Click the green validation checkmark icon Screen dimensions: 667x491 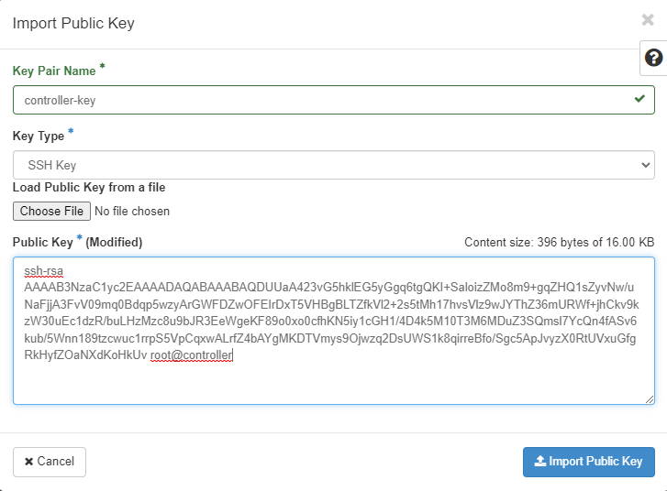point(639,99)
